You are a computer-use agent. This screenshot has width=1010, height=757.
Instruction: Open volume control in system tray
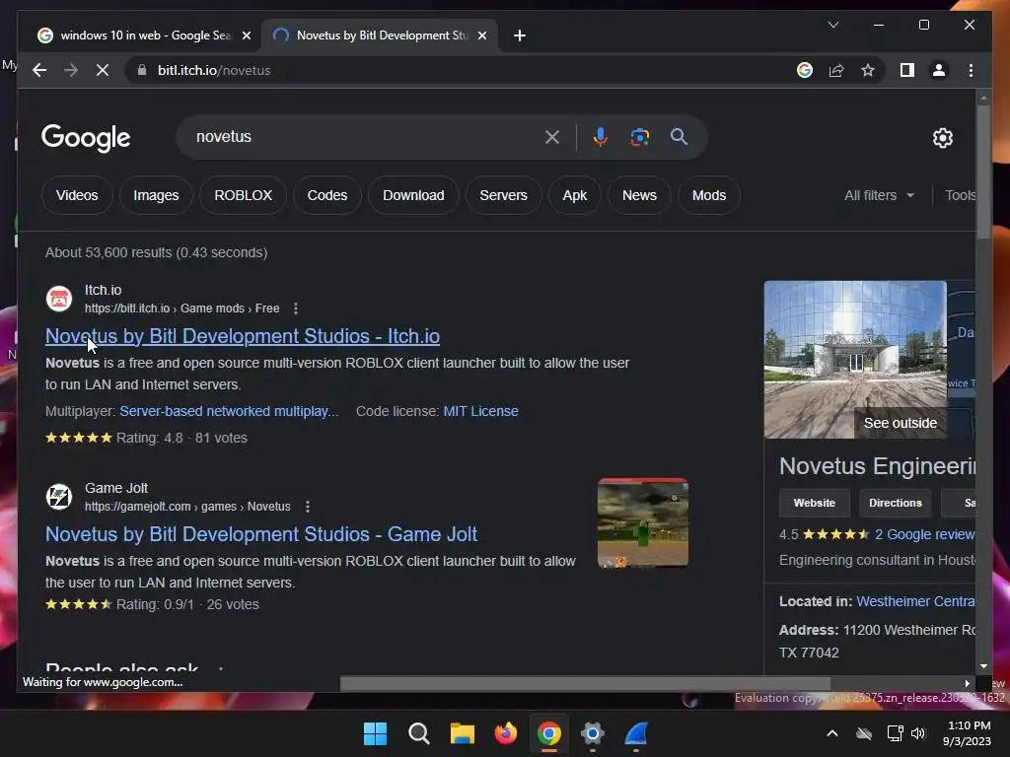click(918, 733)
